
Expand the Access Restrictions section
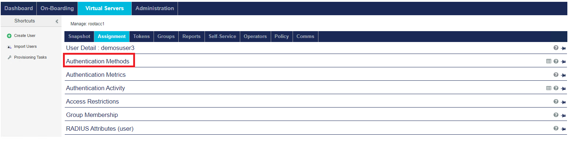click(92, 101)
